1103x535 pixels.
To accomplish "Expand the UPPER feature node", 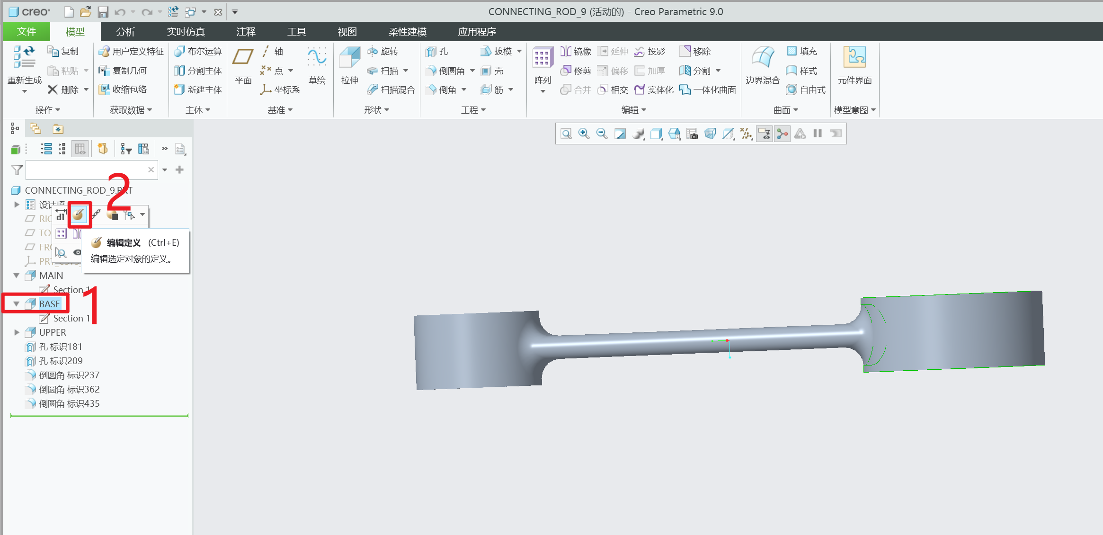I will 17,332.
